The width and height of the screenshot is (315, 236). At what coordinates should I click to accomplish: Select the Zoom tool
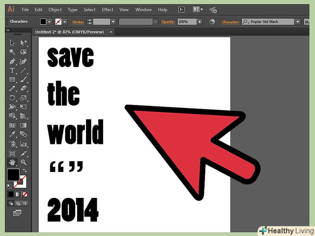(23, 162)
